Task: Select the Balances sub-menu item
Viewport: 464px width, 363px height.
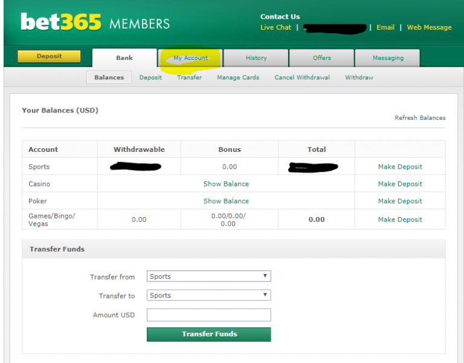Action: pos(109,77)
